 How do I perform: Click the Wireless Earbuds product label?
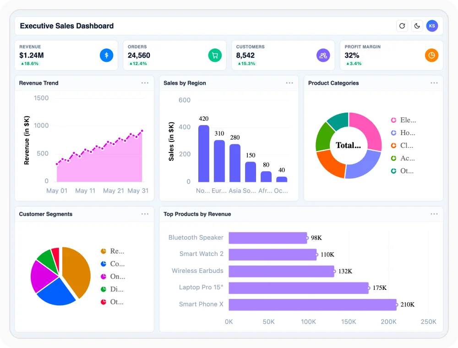pyautogui.click(x=197, y=271)
